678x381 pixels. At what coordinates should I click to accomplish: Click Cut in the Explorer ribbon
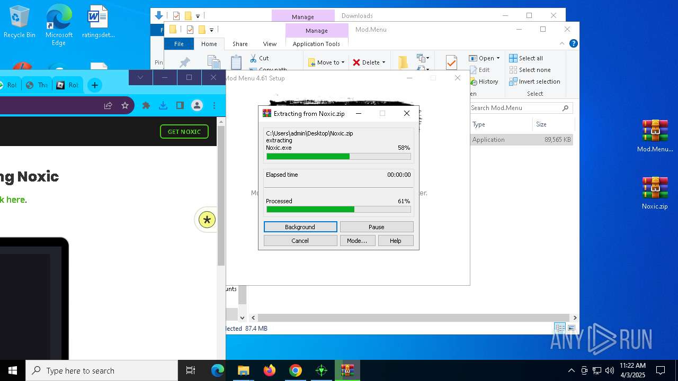click(259, 58)
